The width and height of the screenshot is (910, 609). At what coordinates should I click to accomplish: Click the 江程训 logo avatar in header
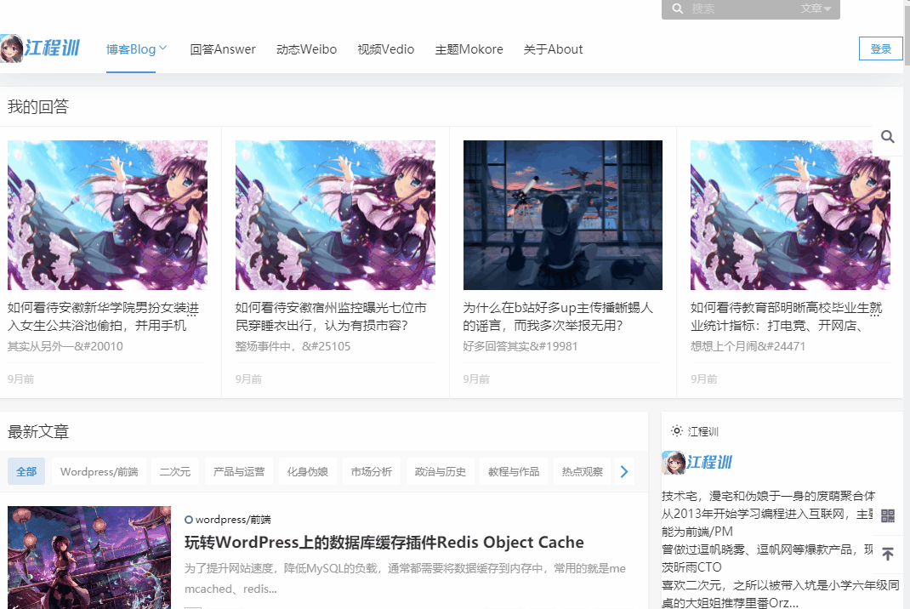(x=12, y=48)
